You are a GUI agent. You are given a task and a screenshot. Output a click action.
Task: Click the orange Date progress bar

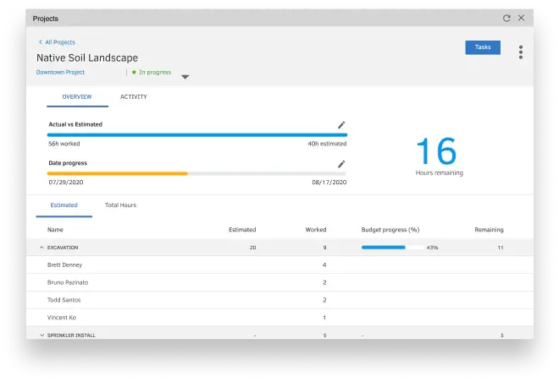(118, 173)
